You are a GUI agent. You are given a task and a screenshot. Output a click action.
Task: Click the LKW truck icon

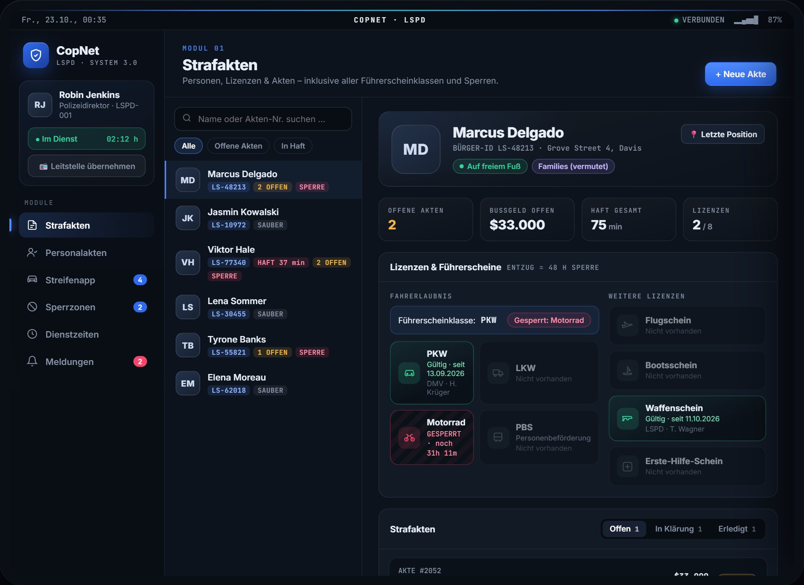coord(498,373)
